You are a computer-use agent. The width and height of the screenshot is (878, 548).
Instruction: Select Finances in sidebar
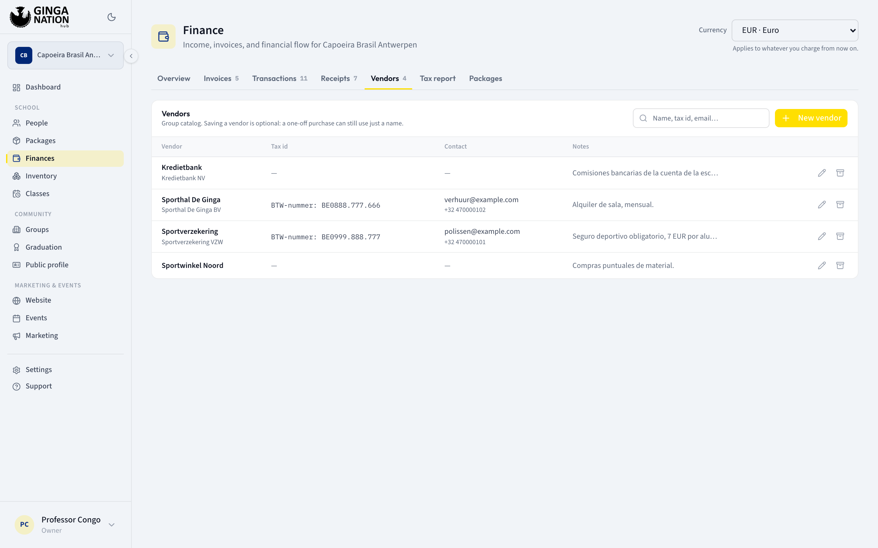65,158
